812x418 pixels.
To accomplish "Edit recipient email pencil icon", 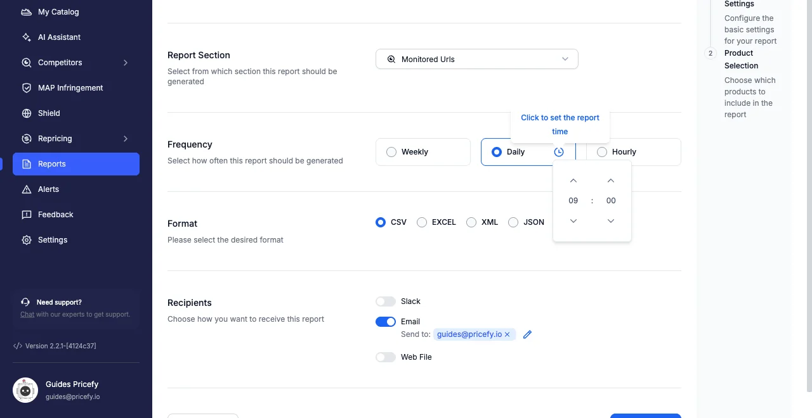I will coord(527,334).
